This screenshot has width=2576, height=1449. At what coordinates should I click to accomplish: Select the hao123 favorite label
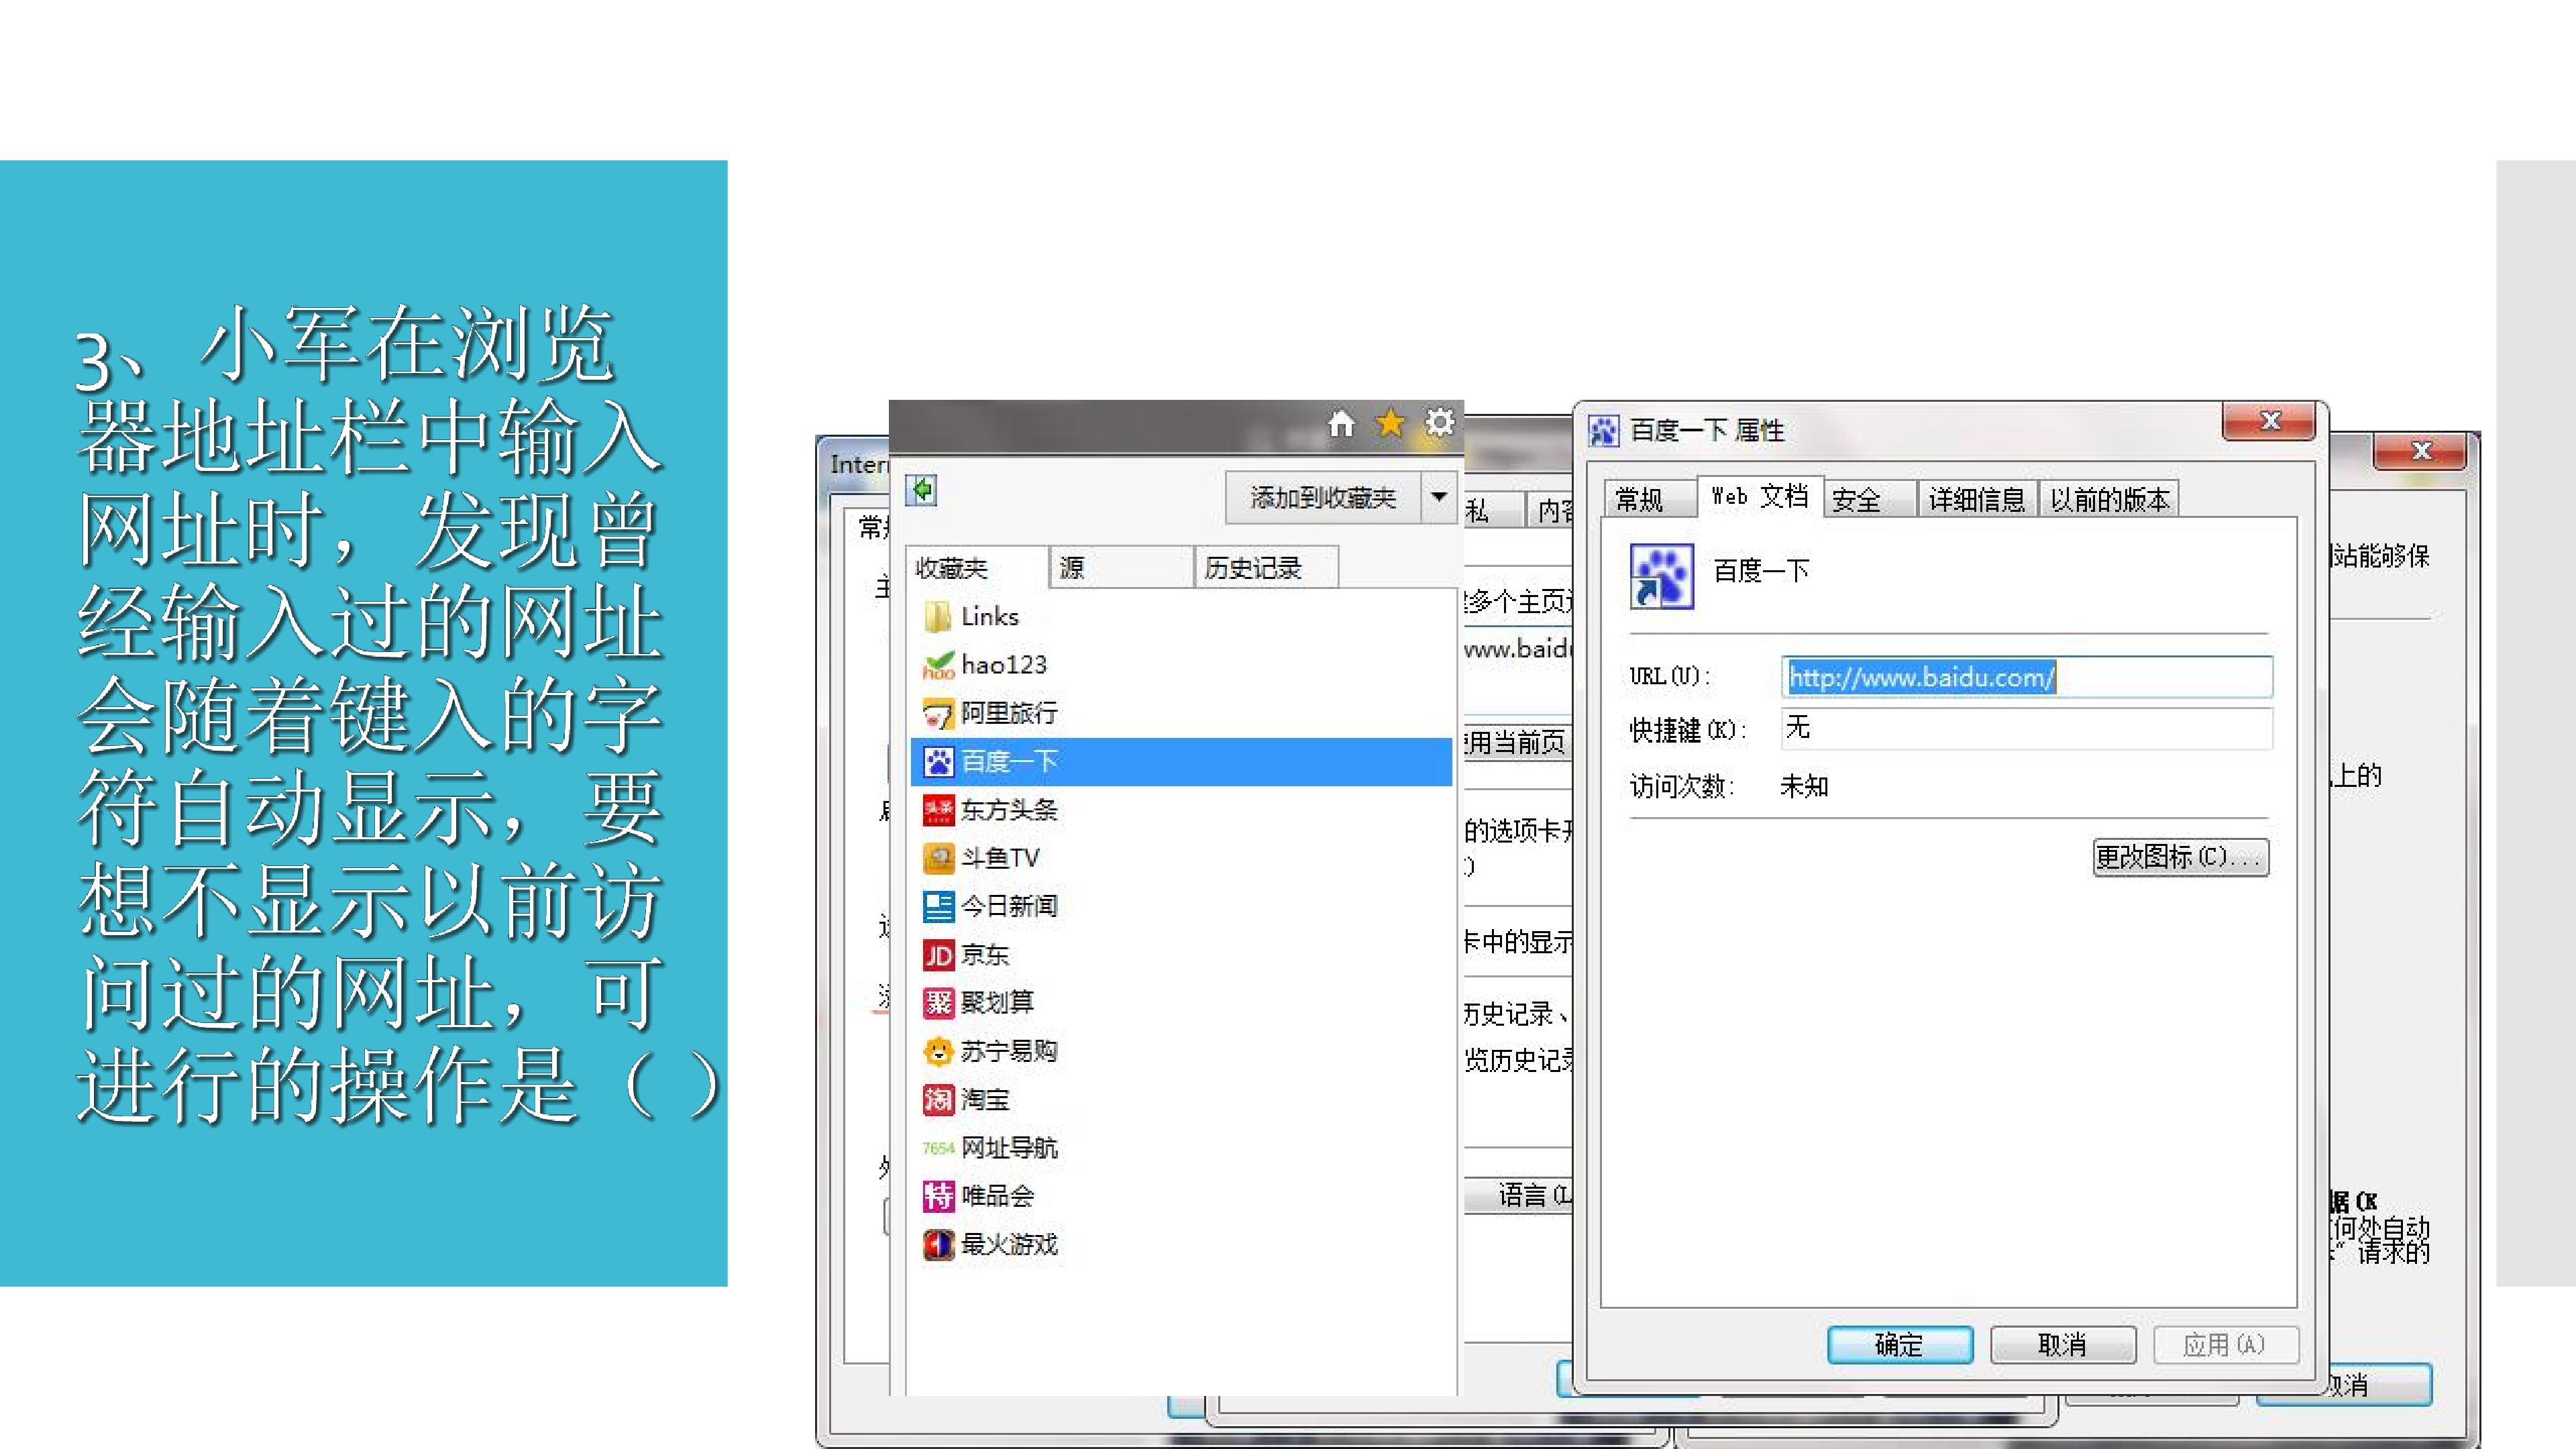(1004, 665)
